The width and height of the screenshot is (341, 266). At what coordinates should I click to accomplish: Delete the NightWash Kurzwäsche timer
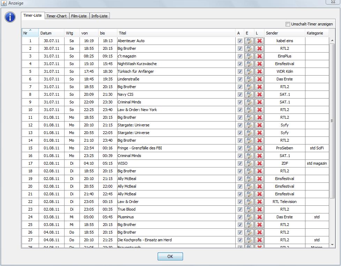tap(259, 64)
